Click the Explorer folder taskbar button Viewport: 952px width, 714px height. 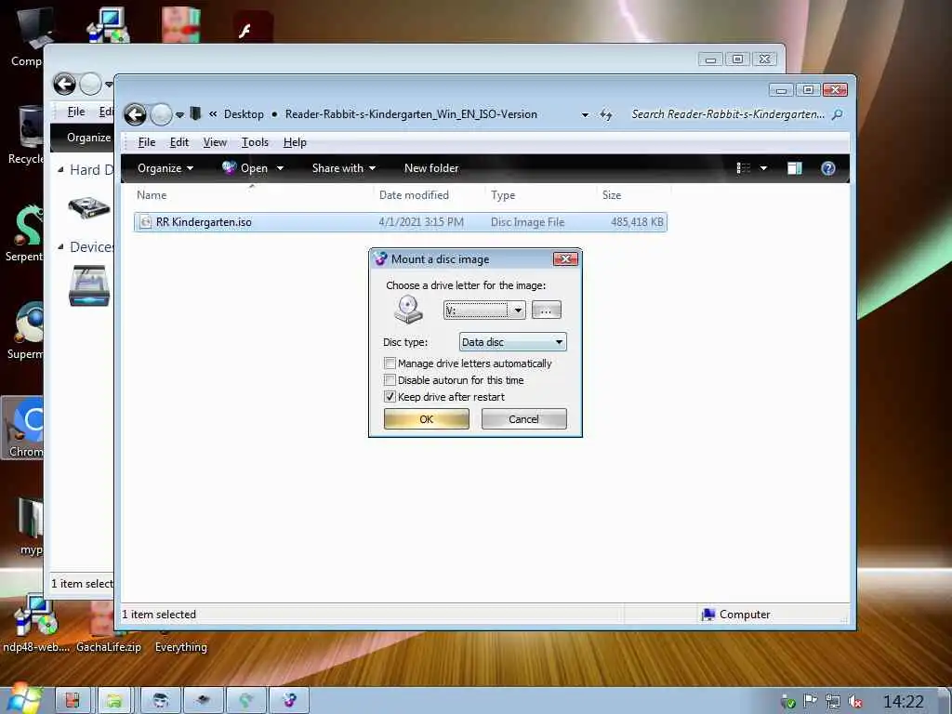click(x=114, y=701)
